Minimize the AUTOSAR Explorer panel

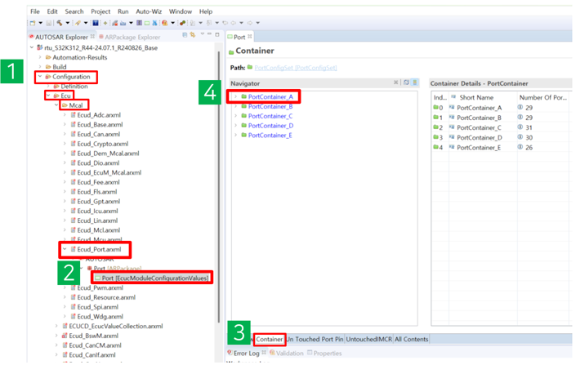click(209, 33)
